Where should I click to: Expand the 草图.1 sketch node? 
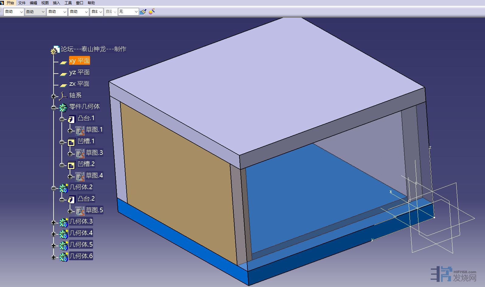pos(70,131)
